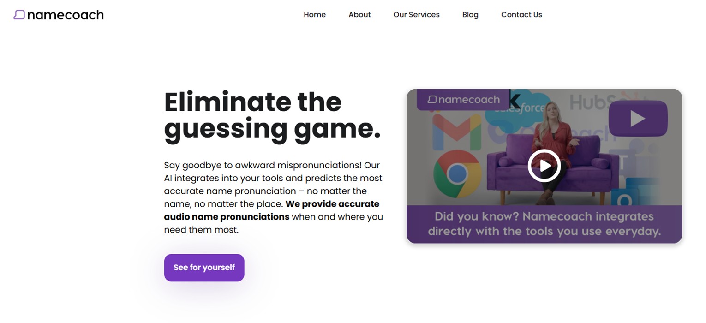Open the Blog link in navigation

[x=470, y=15]
